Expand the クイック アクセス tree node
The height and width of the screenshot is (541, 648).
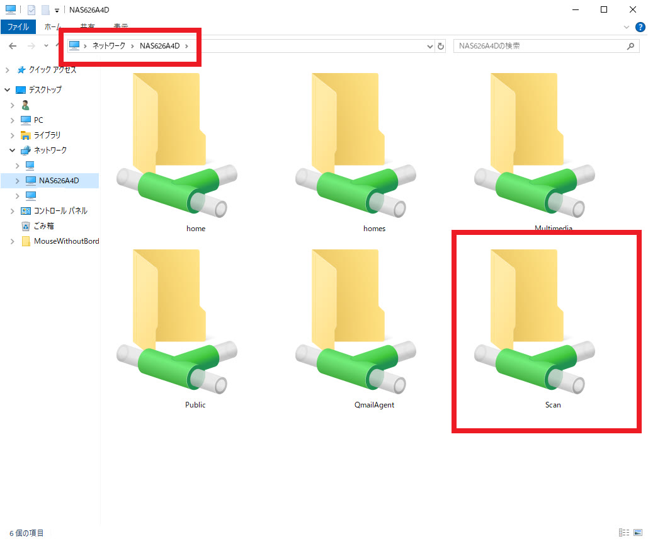click(8, 70)
